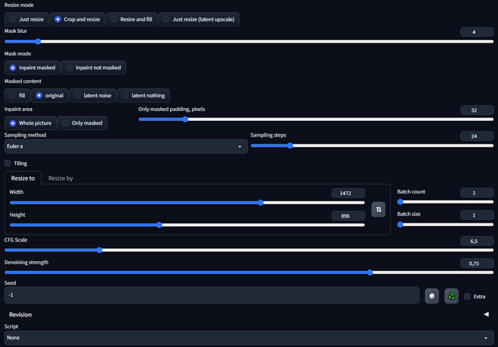Image resolution: width=498 pixels, height=347 pixels.
Task: Switch to the Resize by tab
Action: (x=60, y=178)
